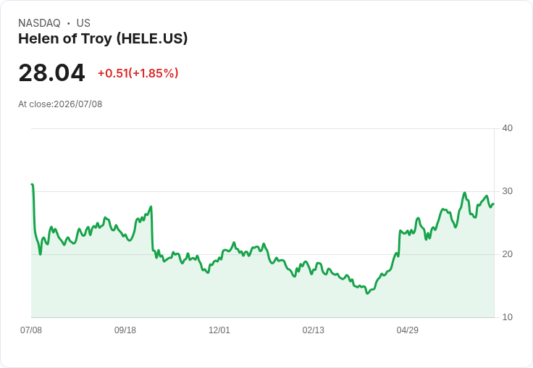This screenshot has height=368, width=533.
Task: Click the NASDAQ exchange label
Action: [39, 23]
